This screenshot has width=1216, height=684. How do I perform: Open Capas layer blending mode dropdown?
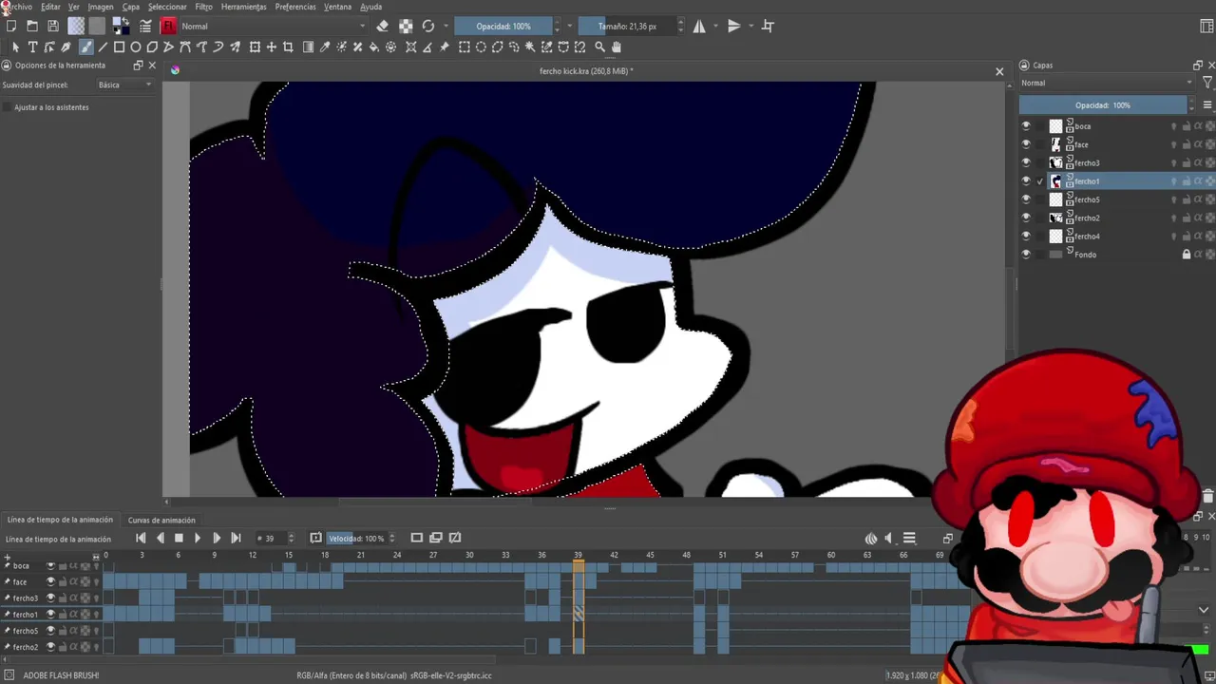pyautogui.click(x=1107, y=83)
